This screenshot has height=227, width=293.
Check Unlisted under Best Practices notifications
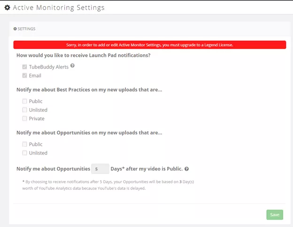click(25, 110)
